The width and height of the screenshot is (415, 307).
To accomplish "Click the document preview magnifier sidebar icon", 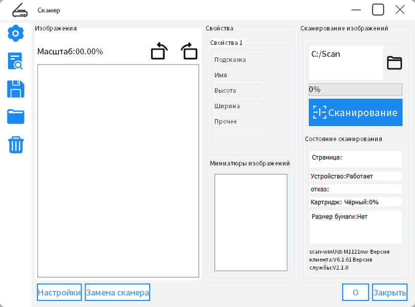I will pyautogui.click(x=15, y=61).
